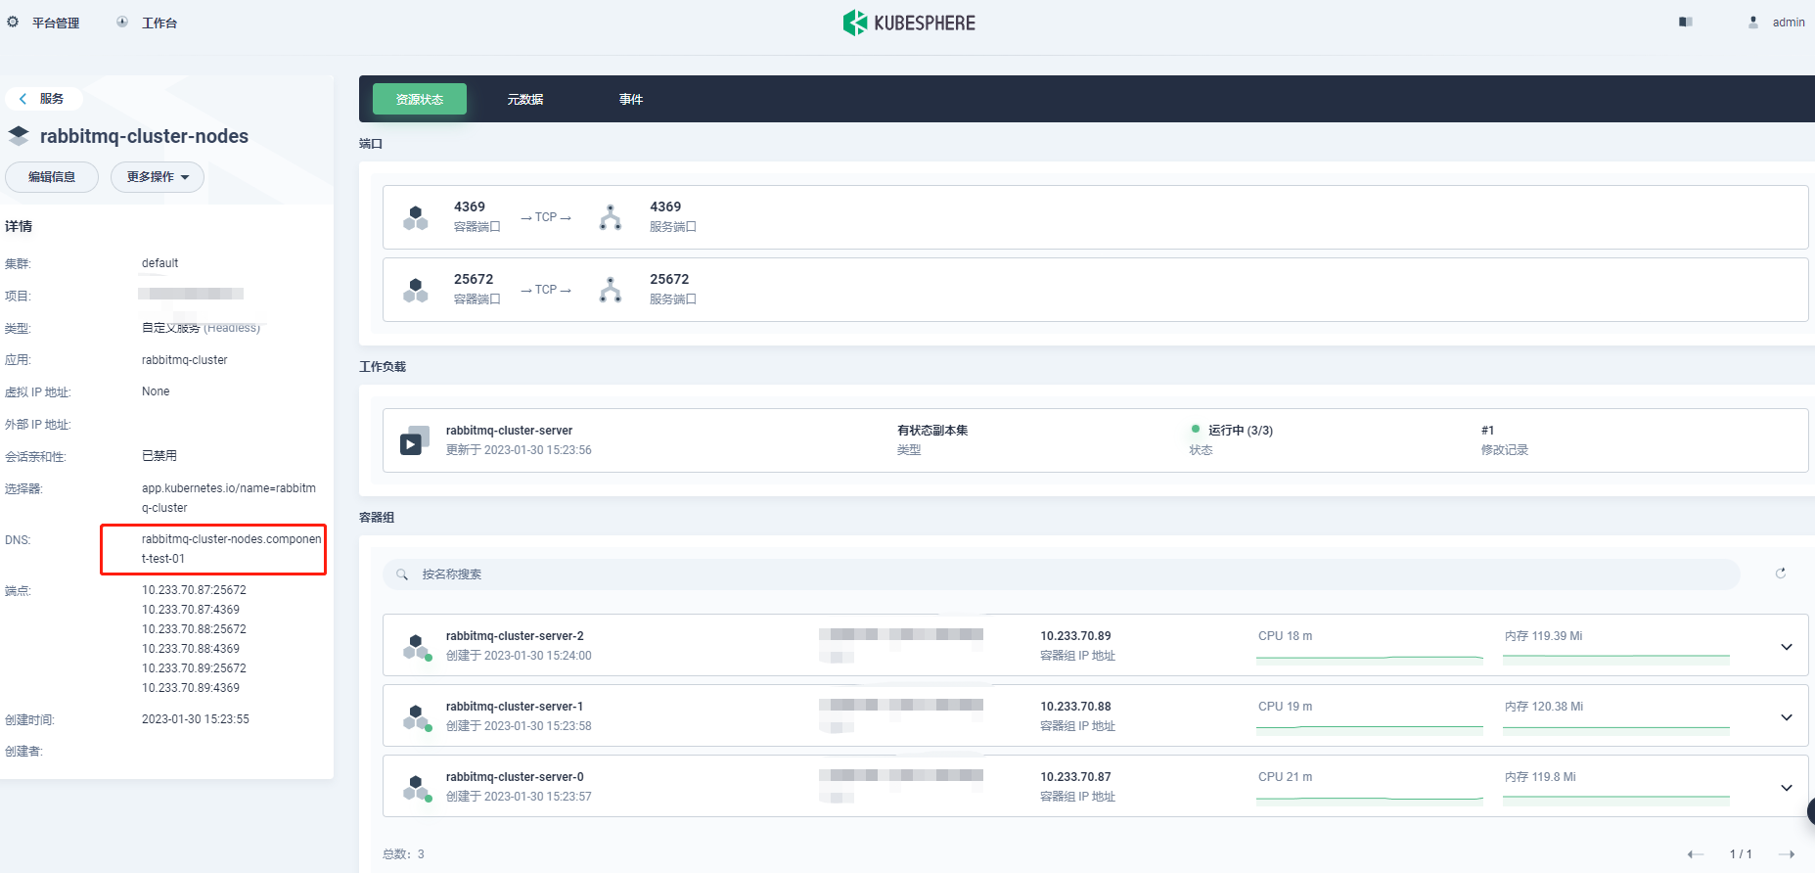
Task: Expand rabbitmq-cluster-server-1 pod details
Action: pos(1786,716)
